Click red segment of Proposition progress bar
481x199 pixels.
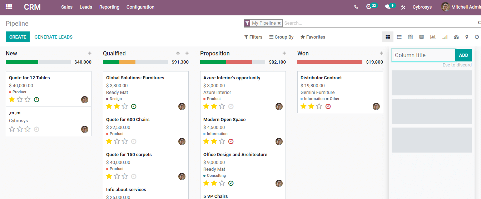click(239, 62)
